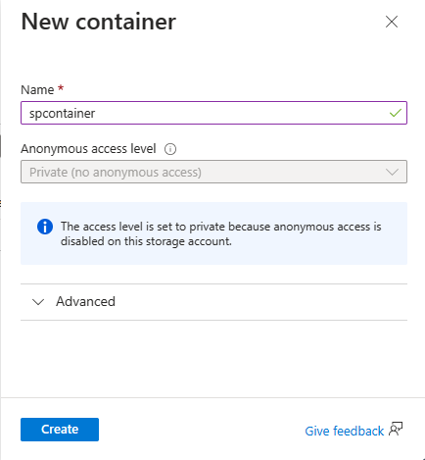Select the Private (no anonymous access) text
The image size is (425, 460).
[x=116, y=173]
